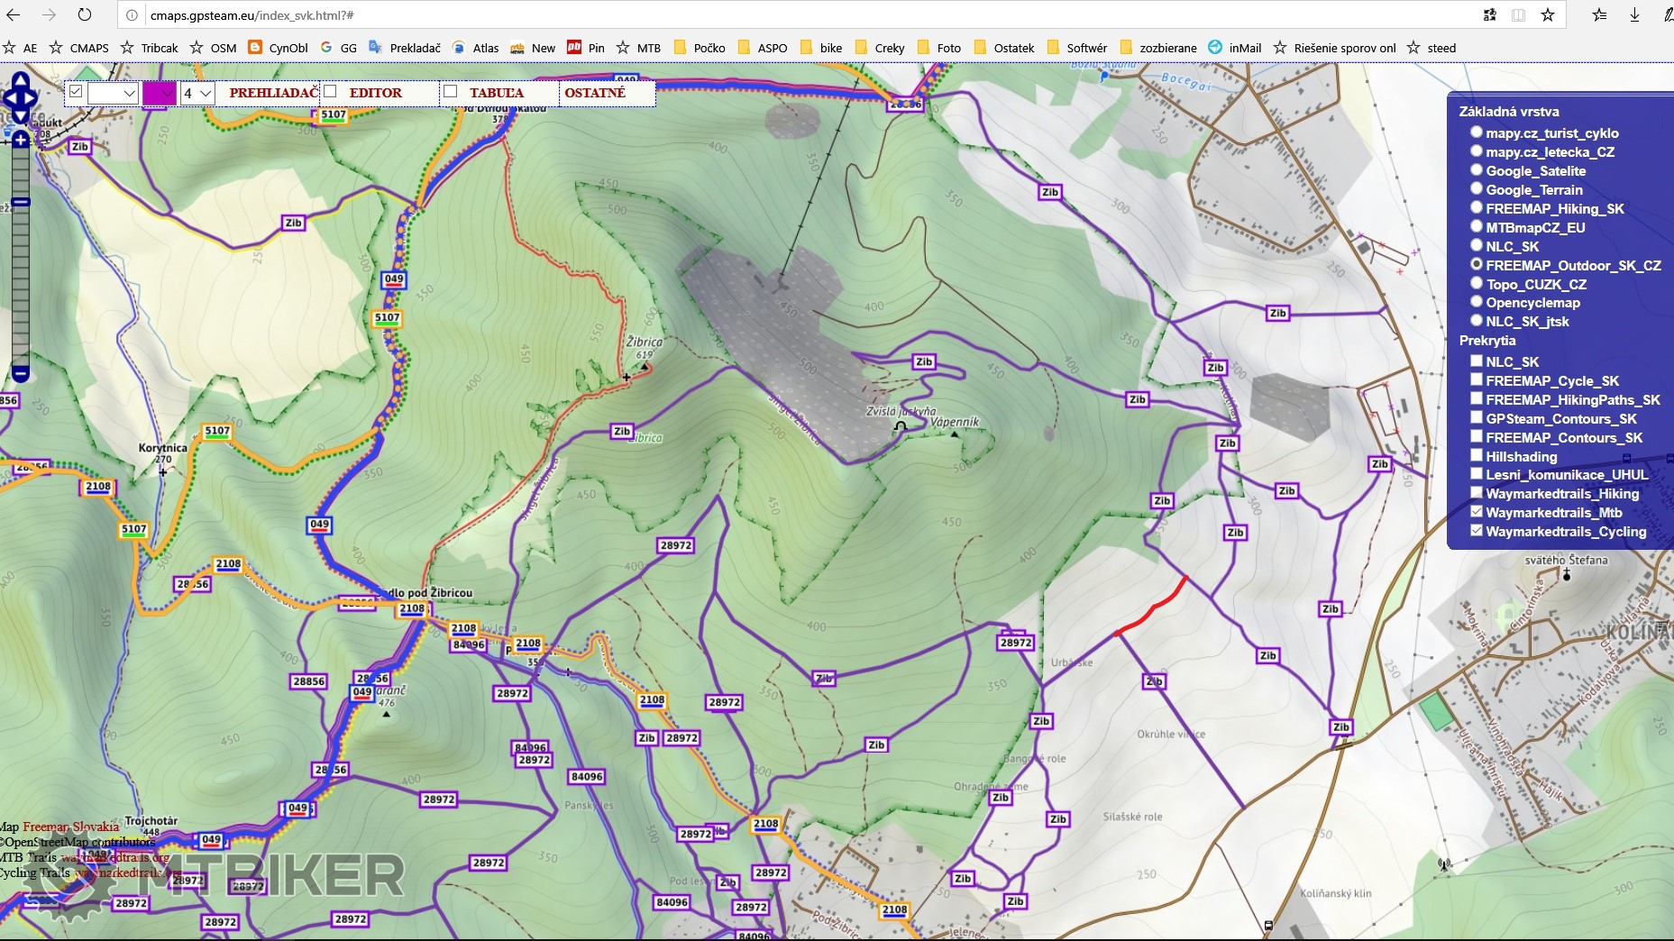Expand the empty dropdown left of the color box
The height and width of the screenshot is (941, 1674).
coord(113,93)
